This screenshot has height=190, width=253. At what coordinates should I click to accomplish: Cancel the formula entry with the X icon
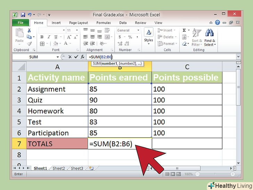click(70, 57)
